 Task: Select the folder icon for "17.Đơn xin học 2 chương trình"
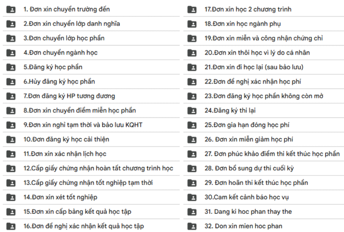click(x=192, y=9)
